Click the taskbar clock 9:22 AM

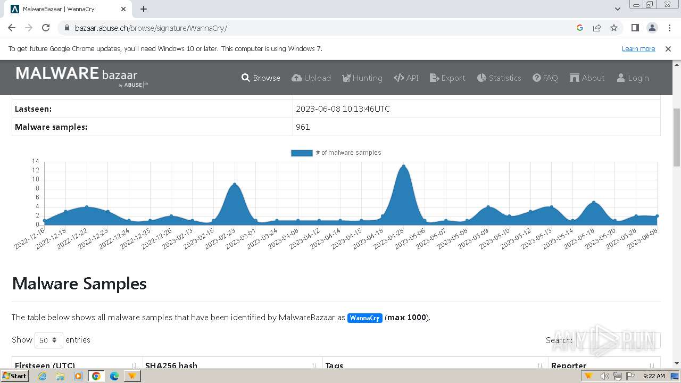654,376
